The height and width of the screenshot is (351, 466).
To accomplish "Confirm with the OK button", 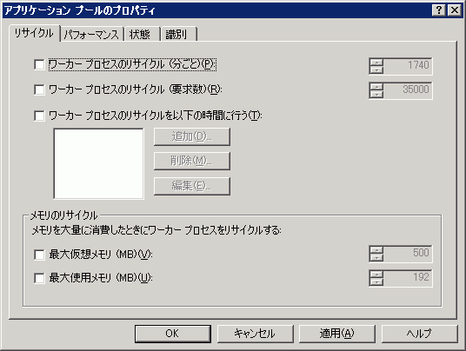I will 173,334.
